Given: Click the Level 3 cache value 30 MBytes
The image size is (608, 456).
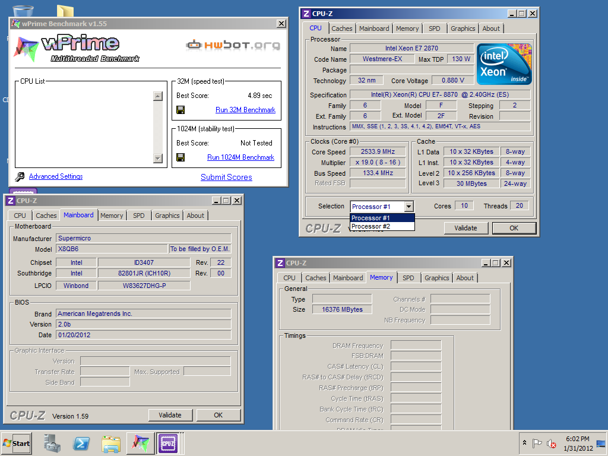Looking at the screenshot, I should pyautogui.click(x=471, y=184).
